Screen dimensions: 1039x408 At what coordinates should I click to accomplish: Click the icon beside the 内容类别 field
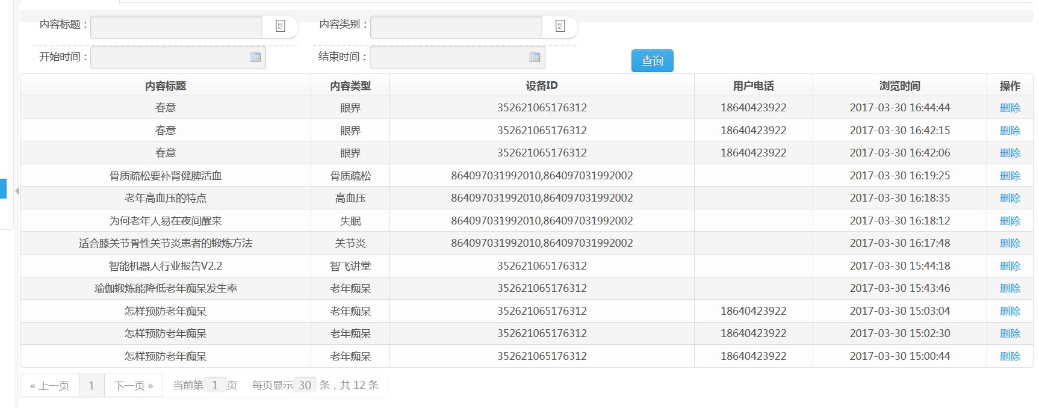pos(560,26)
